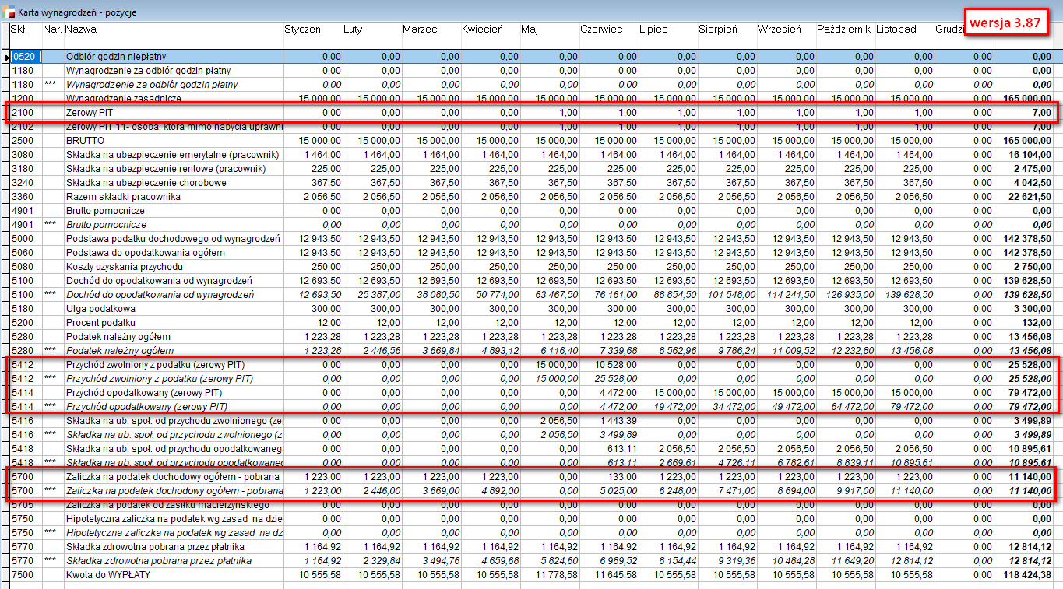Select the Październik column header
The height and width of the screenshot is (589, 1063).
[x=843, y=30]
